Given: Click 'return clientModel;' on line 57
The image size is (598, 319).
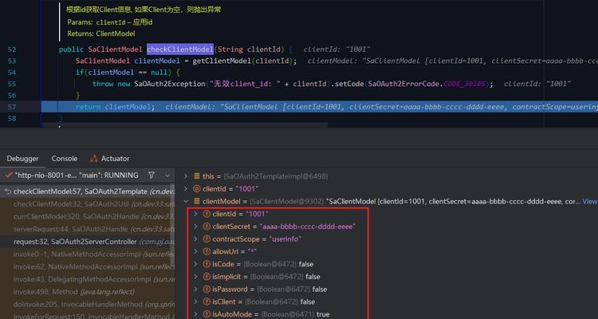Looking at the screenshot, I should point(115,107).
